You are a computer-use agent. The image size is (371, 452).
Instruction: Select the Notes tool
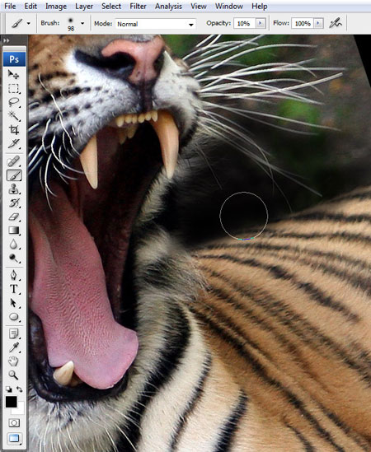[x=13, y=333]
